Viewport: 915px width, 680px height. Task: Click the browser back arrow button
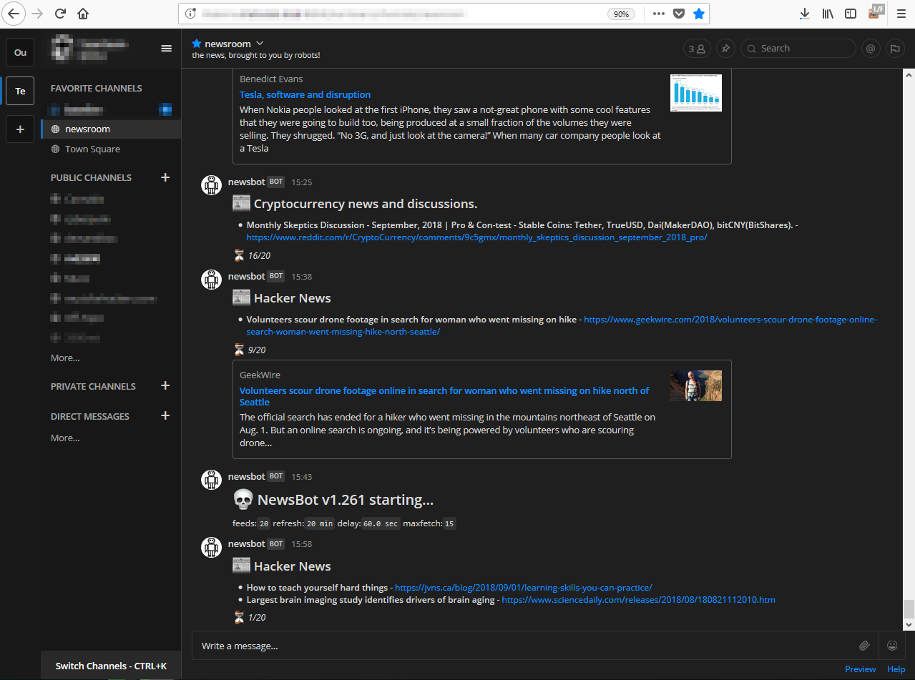click(x=14, y=13)
